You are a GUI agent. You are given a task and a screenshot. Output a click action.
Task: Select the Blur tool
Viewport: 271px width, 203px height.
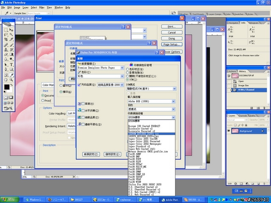tap(6, 59)
